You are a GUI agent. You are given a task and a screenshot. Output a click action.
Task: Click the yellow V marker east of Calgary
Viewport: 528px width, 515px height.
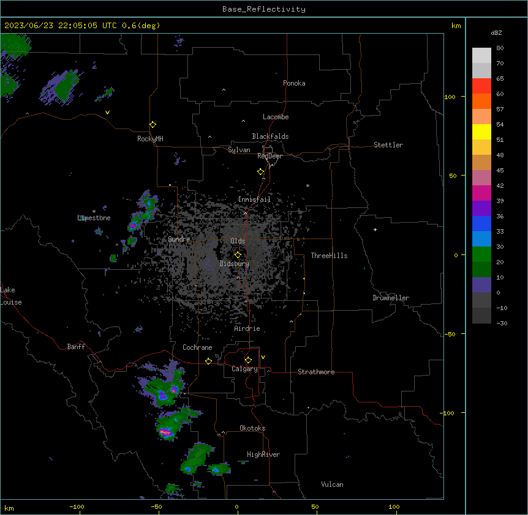(x=263, y=357)
